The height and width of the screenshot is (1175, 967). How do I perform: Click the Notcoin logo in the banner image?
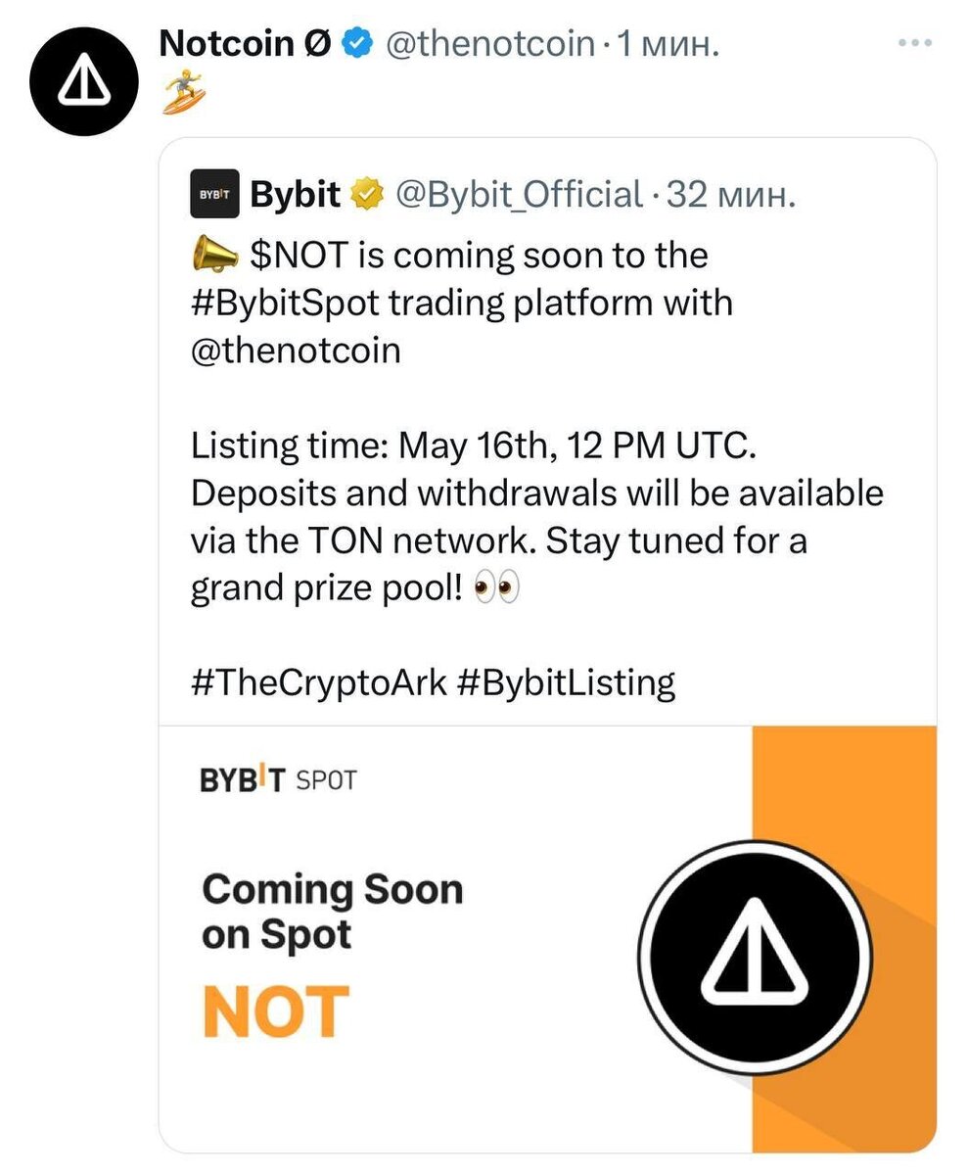pos(755,957)
